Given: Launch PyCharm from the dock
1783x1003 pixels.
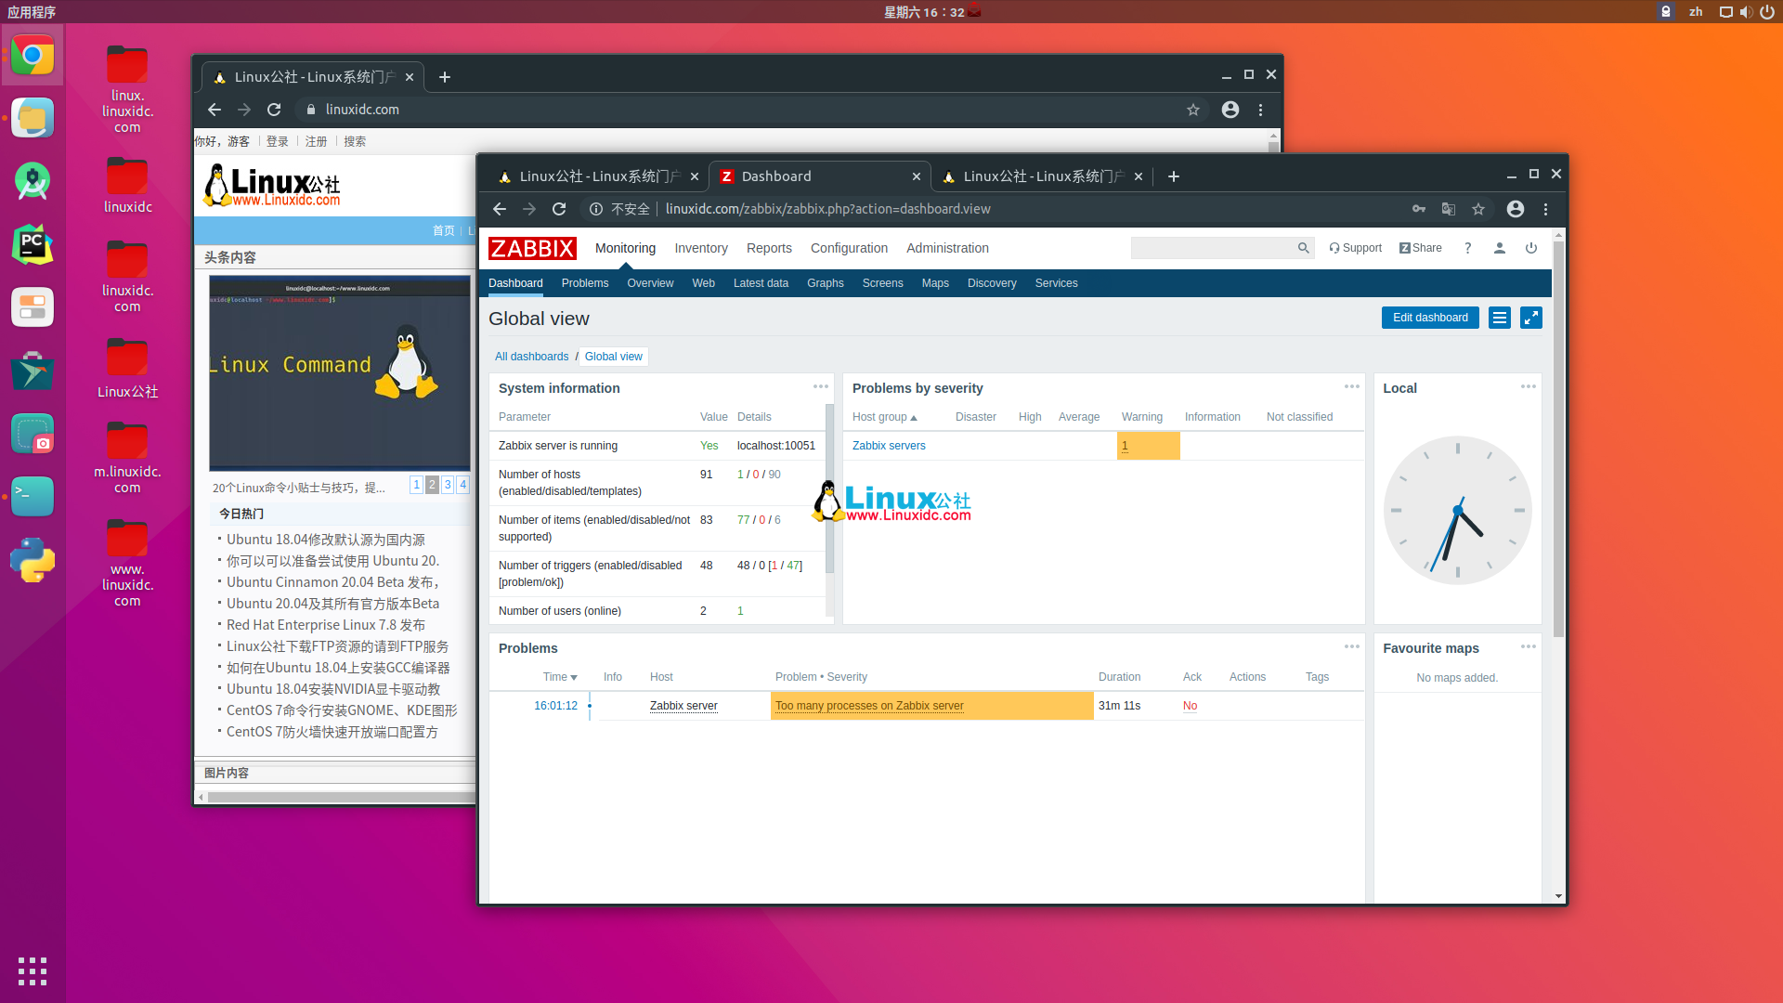Looking at the screenshot, I should [x=33, y=245].
